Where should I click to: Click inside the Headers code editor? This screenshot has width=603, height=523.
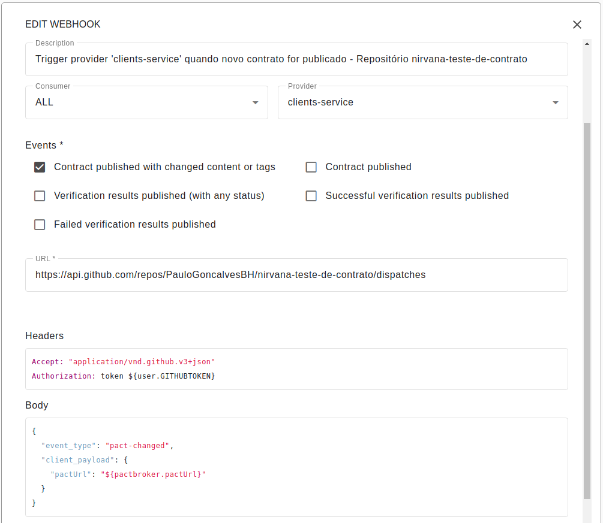296,369
